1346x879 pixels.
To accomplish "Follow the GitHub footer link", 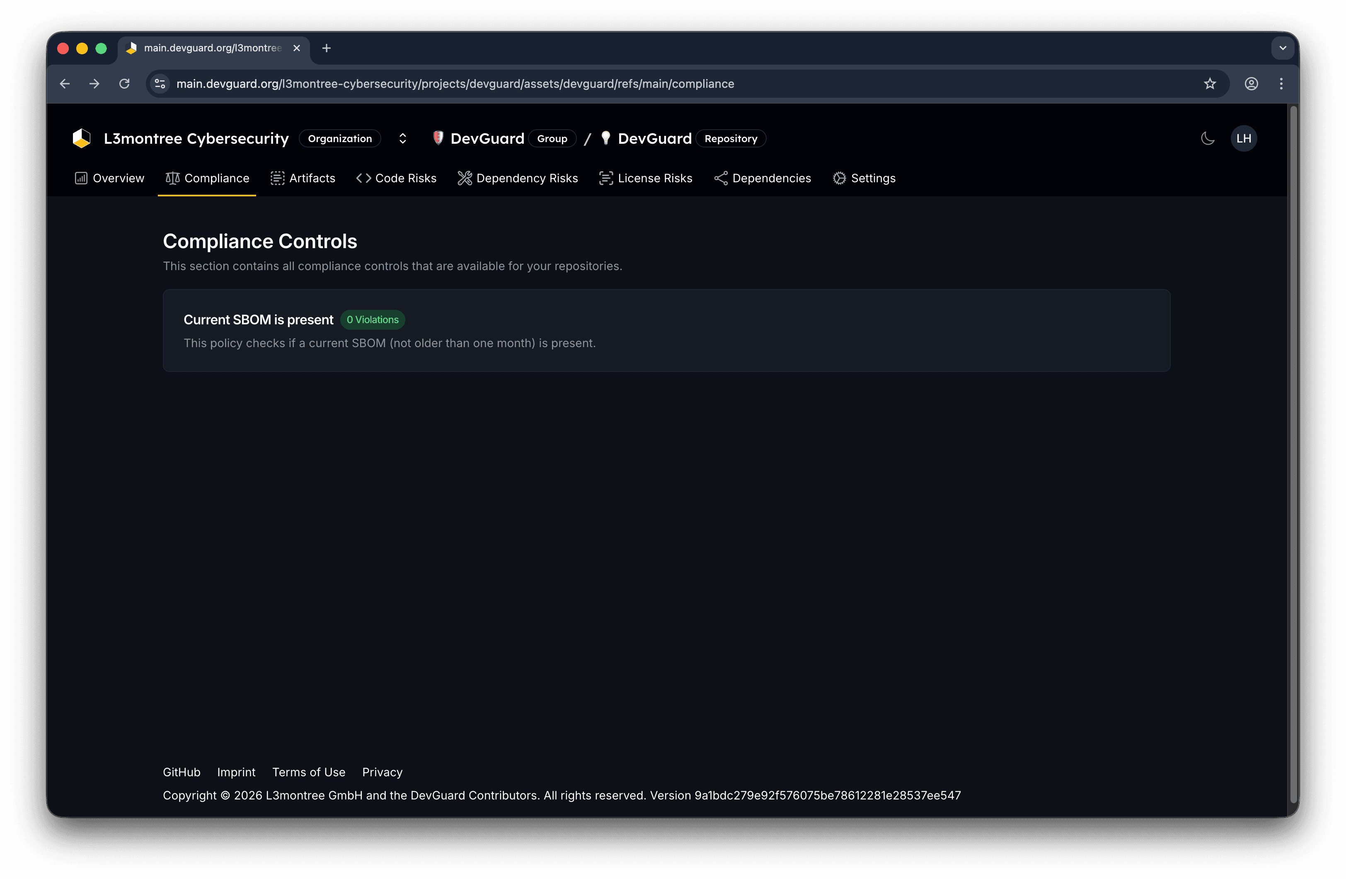I will point(182,772).
